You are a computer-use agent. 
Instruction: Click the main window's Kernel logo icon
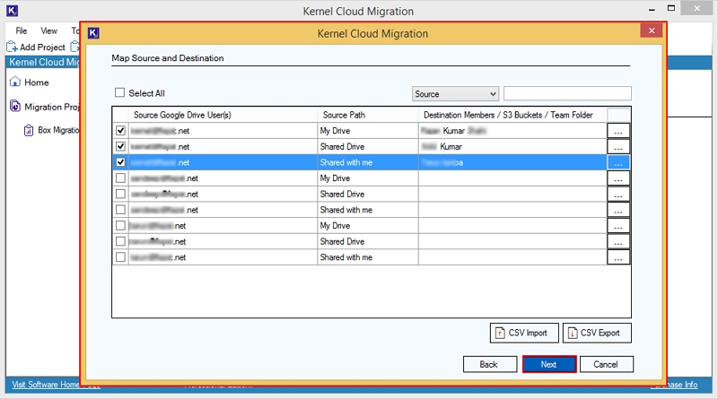13,11
